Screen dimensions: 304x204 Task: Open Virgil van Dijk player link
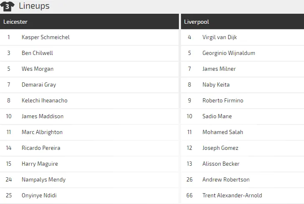(219, 37)
